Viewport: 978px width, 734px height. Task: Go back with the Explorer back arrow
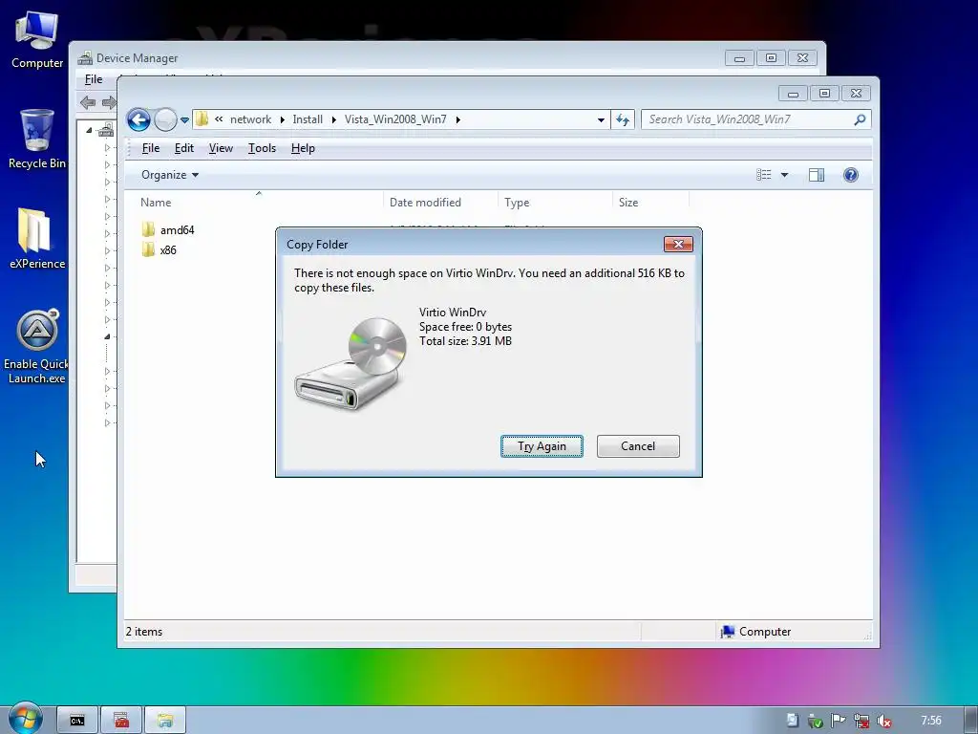pos(138,119)
